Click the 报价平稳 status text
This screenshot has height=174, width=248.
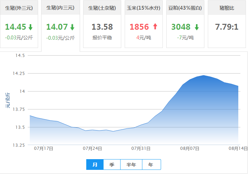click(102, 38)
